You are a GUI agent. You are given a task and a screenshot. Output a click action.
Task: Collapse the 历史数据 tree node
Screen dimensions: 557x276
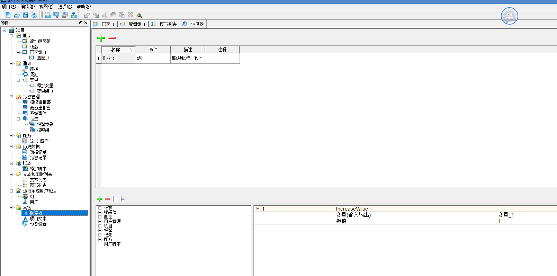tap(11, 146)
